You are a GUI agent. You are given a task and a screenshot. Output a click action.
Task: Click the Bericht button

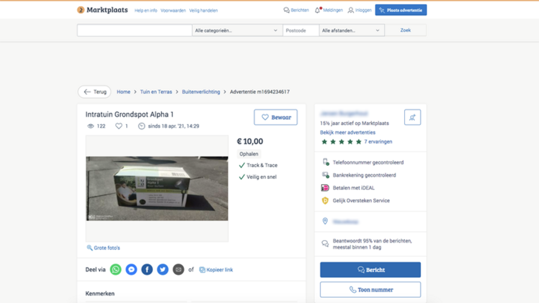370,270
